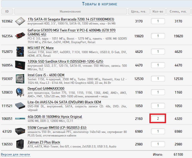The image size is (192, 158).
Task: Edit quantity for GeForce GTX970 card
Action: [158, 36]
